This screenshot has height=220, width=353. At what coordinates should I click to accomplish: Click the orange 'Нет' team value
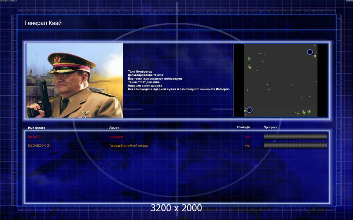pos(247,146)
